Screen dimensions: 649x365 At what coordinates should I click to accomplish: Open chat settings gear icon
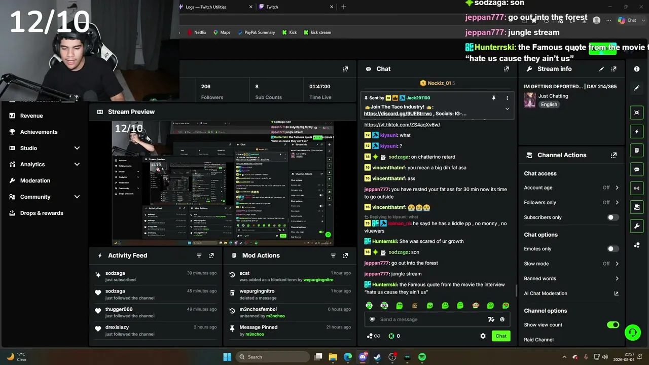(x=483, y=336)
